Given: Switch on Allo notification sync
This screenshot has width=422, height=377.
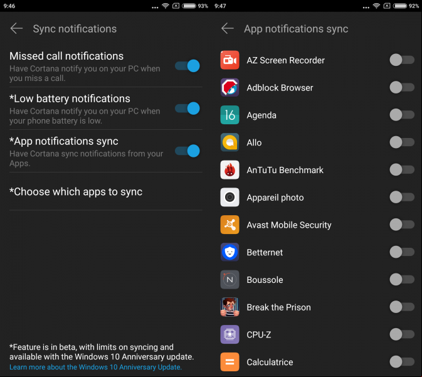Looking at the screenshot, I should coord(402,142).
